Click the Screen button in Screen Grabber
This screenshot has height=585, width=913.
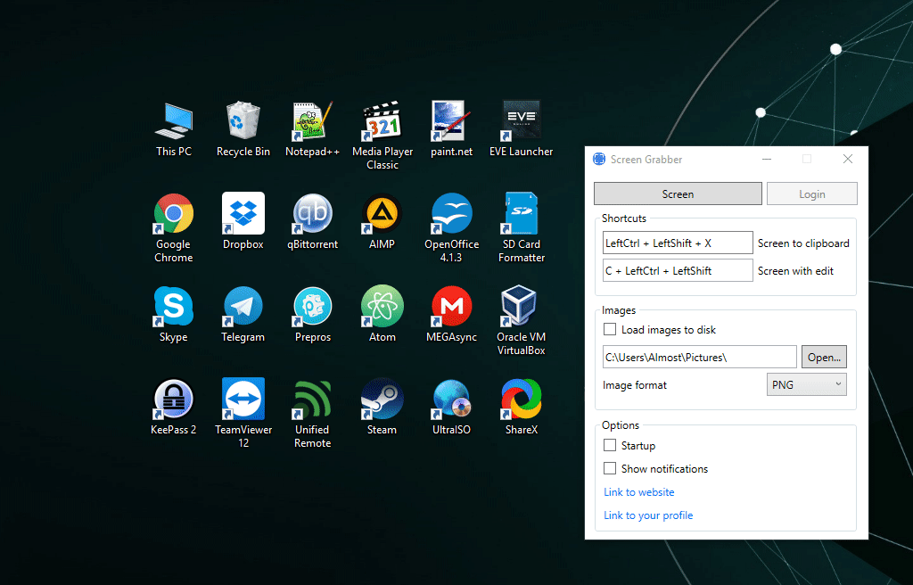[678, 194]
